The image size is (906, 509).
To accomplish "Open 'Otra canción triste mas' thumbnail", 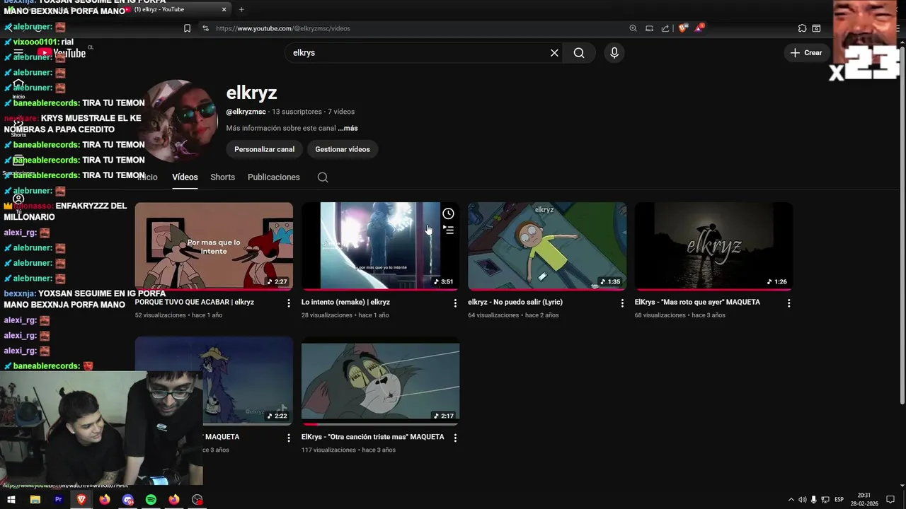I will tap(380, 382).
